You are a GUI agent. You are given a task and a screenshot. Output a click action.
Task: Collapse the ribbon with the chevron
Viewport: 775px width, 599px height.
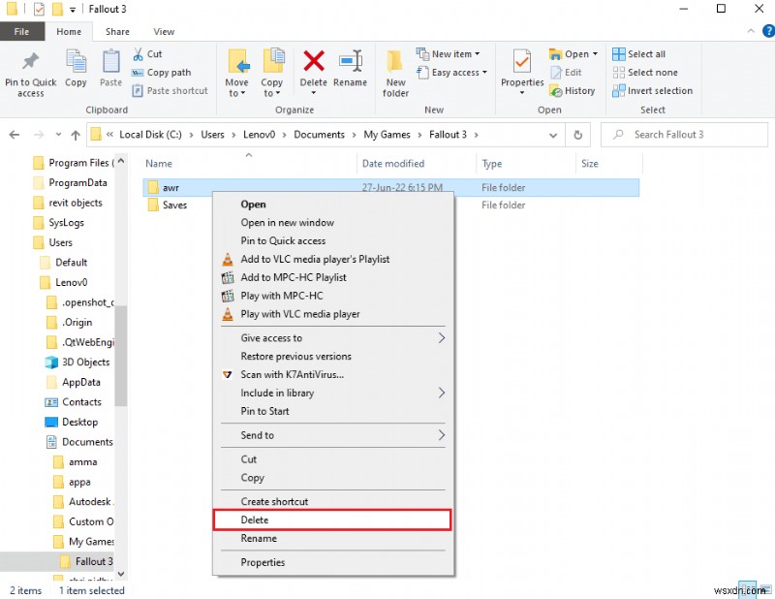751,31
